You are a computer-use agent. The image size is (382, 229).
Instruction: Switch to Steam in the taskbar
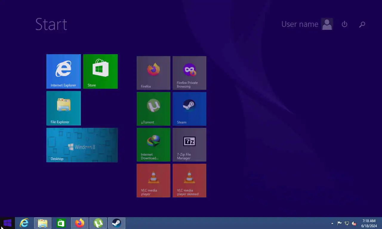pos(117,223)
